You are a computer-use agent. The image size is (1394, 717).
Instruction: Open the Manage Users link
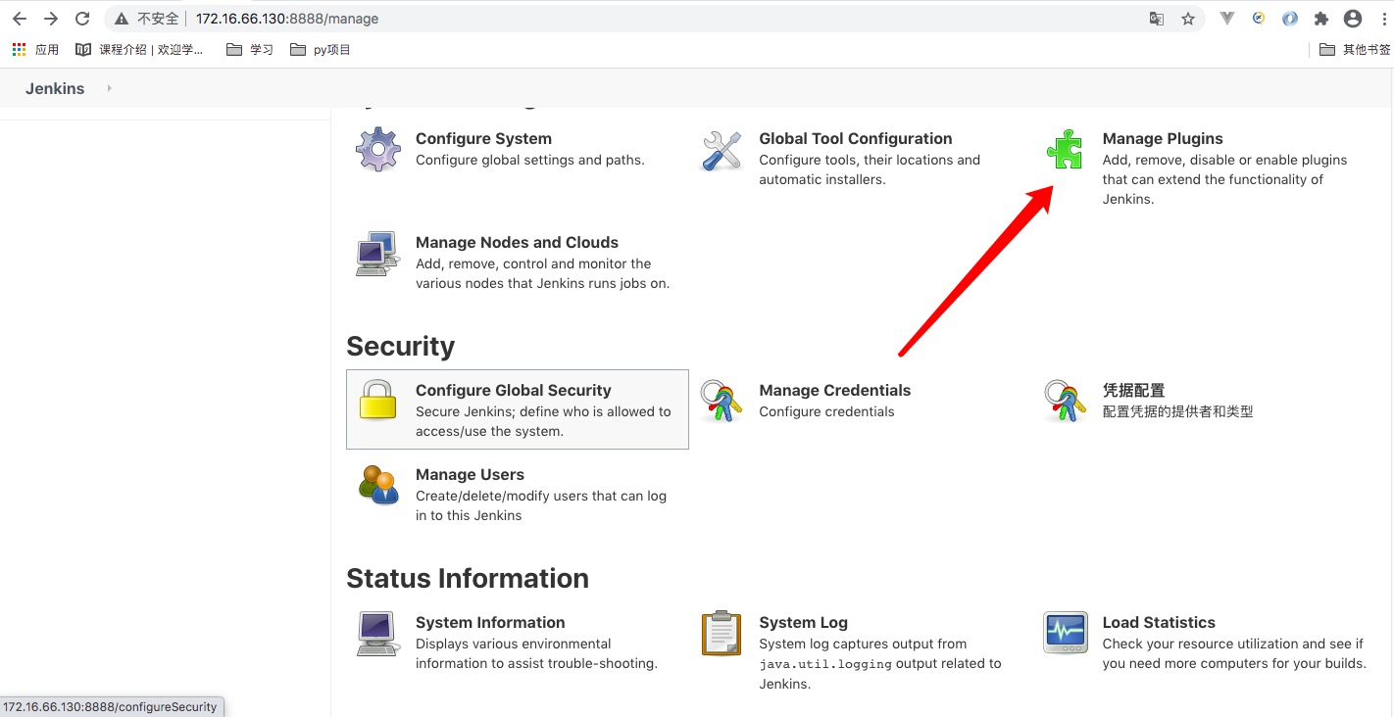[470, 474]
